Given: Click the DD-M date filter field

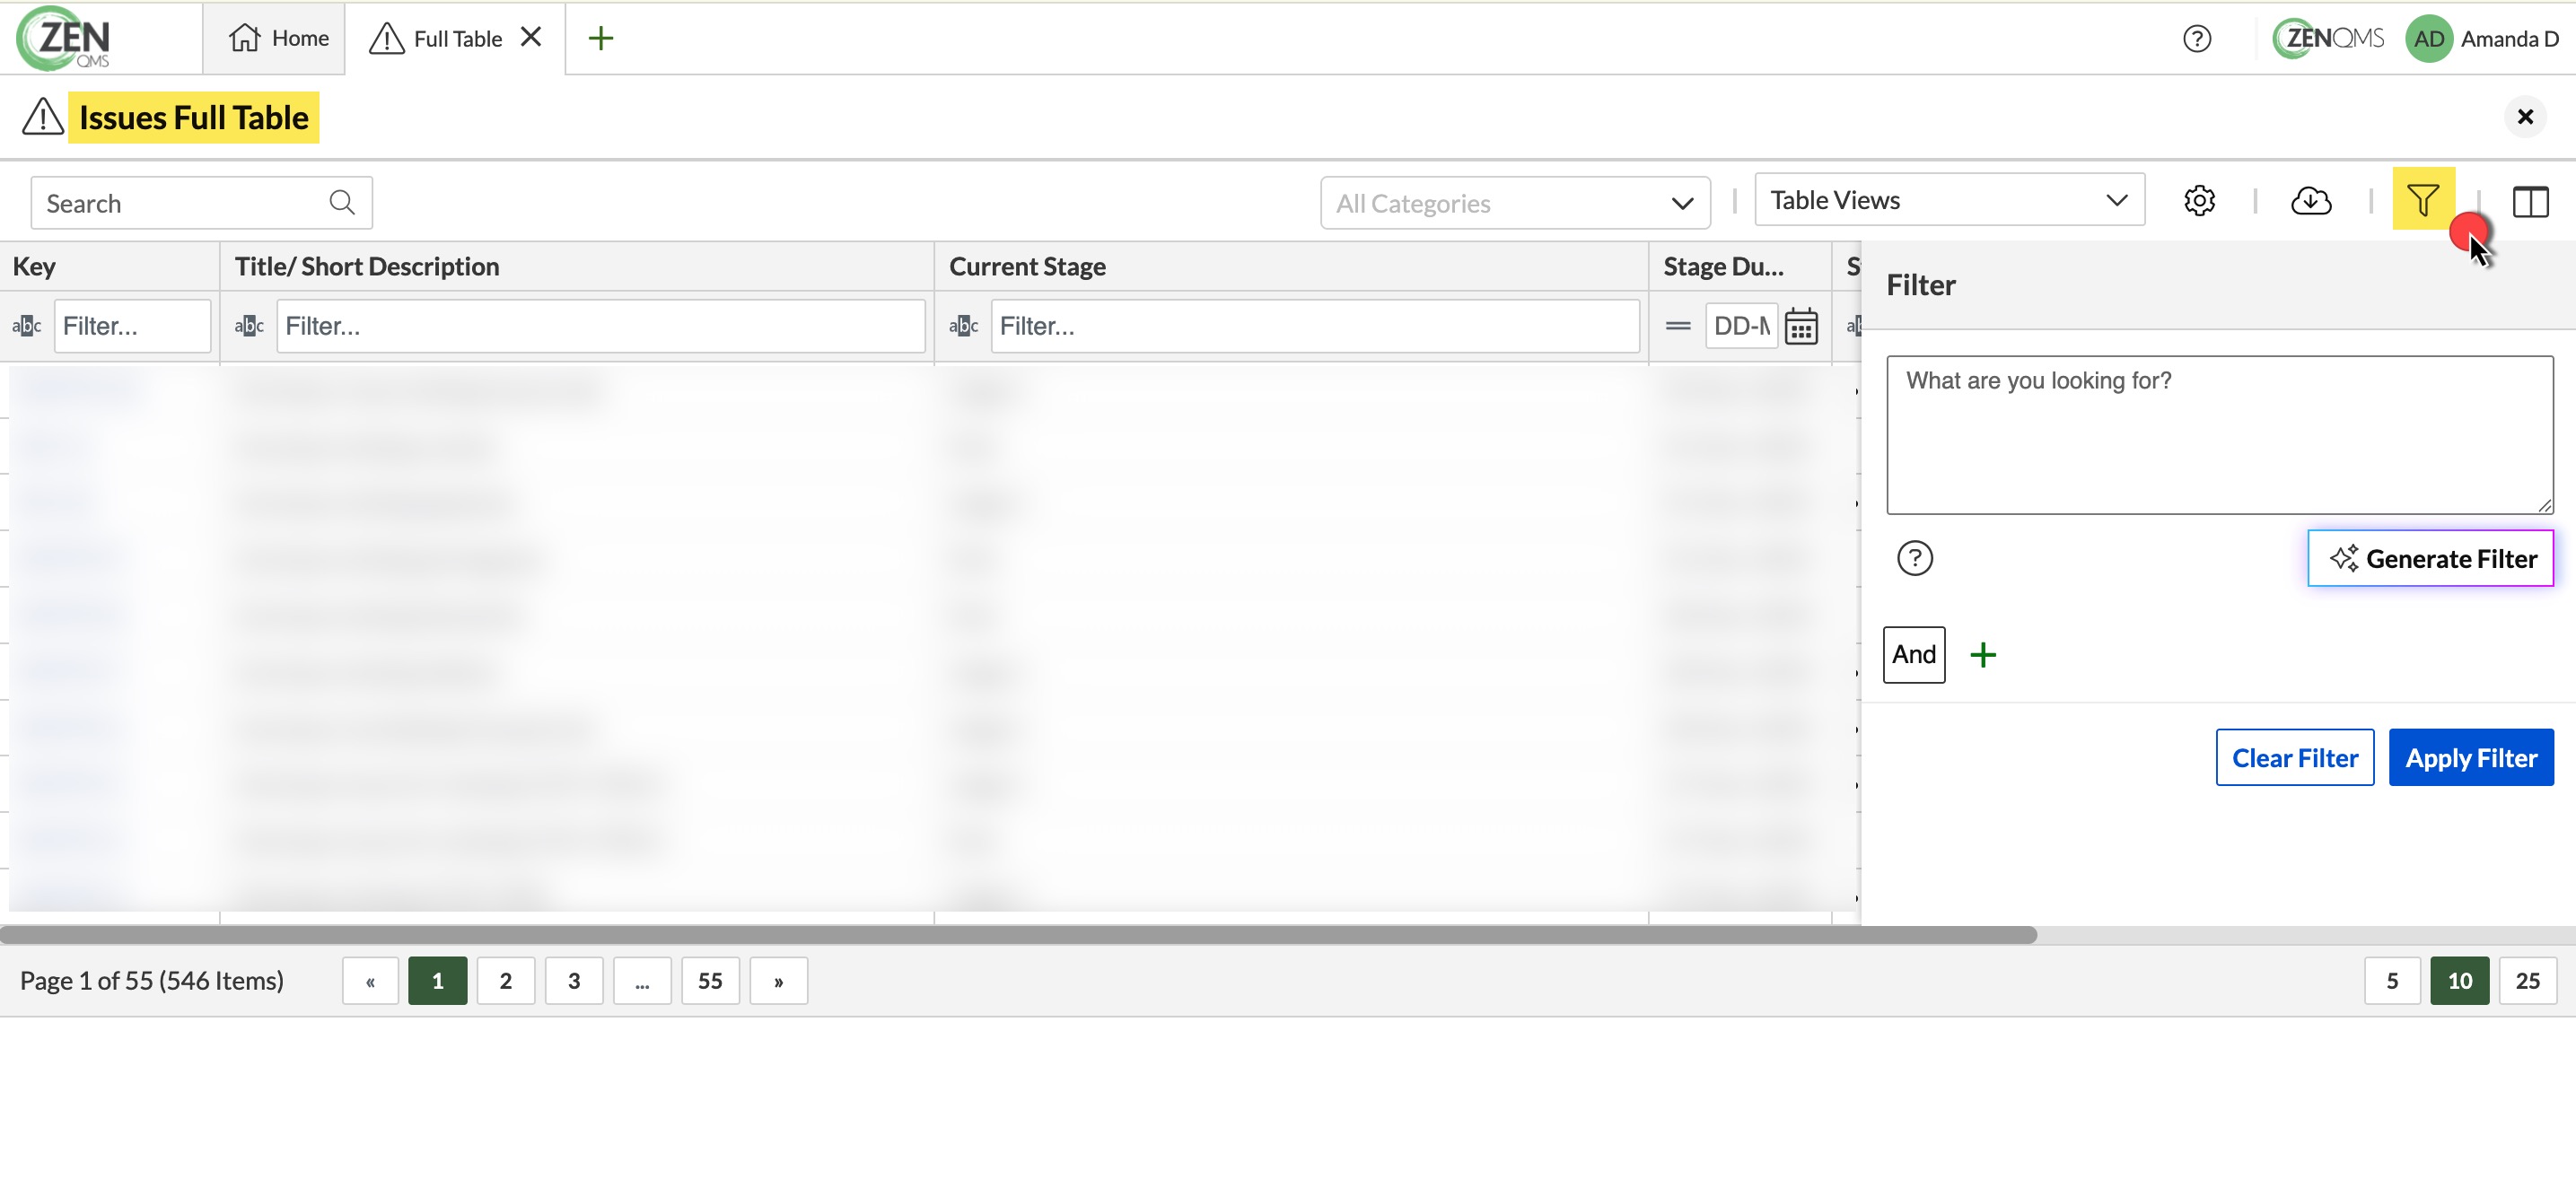Looking at the screenshot, I should click(1741, 326).
